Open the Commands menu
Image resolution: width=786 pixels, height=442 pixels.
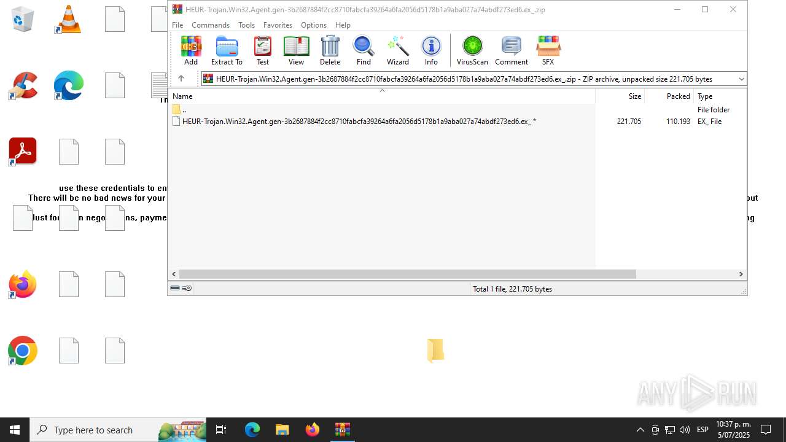pos(211,25)
